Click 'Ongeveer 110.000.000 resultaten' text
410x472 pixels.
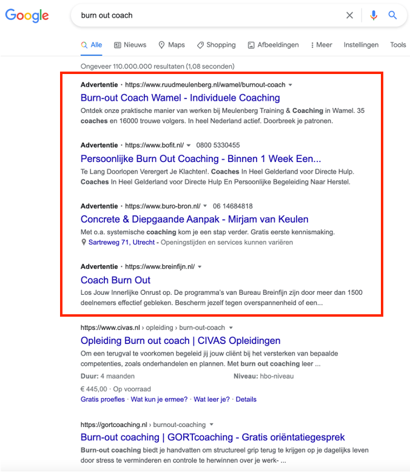click(158, 66)
